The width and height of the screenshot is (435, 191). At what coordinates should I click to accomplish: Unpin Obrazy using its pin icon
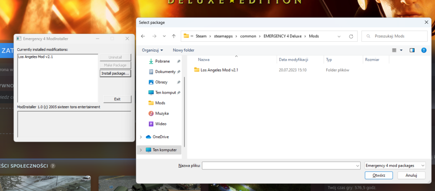(179, 82)
